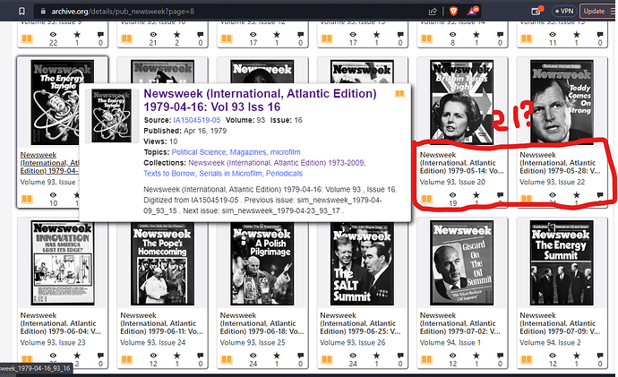Click book icon on Issue 20 card
618x377 pixels.
[x=426, y=199]
